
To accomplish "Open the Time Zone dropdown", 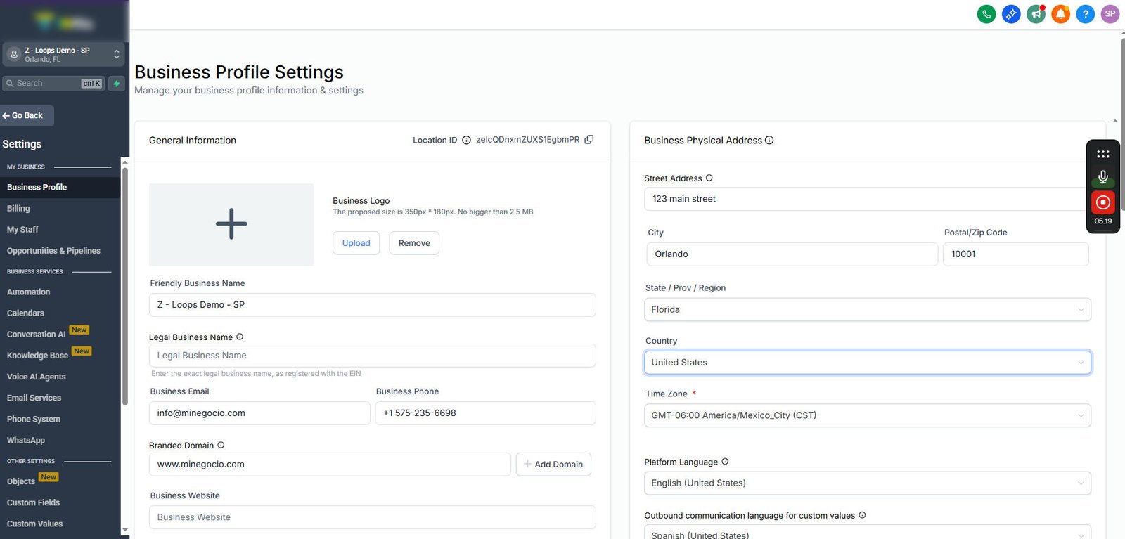I will pos(868,415).
